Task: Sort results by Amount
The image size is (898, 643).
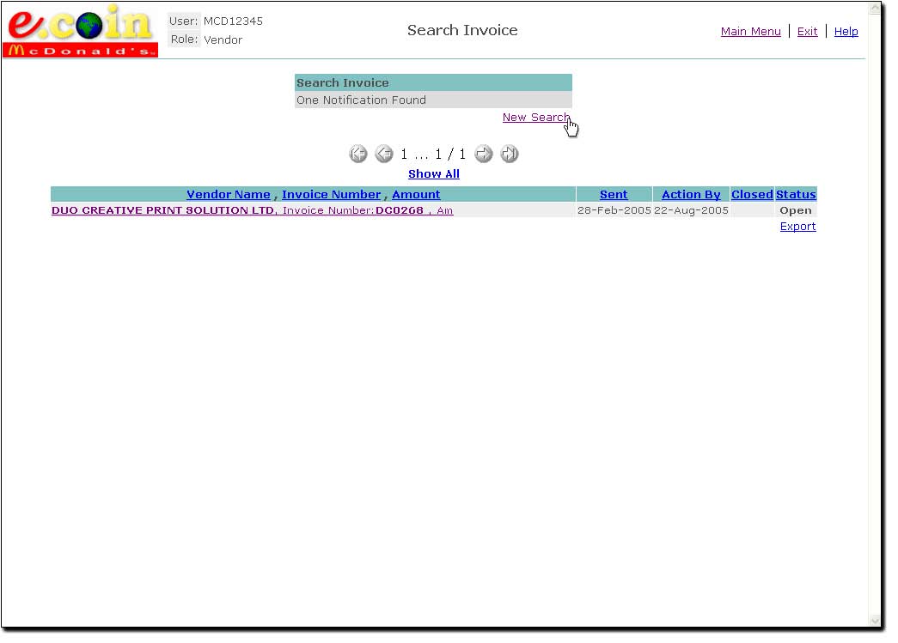Action: click(416, 195)
